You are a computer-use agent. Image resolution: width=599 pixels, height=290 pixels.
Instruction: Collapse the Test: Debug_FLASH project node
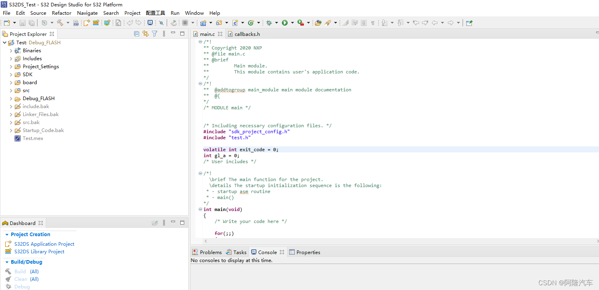(4, 43)
